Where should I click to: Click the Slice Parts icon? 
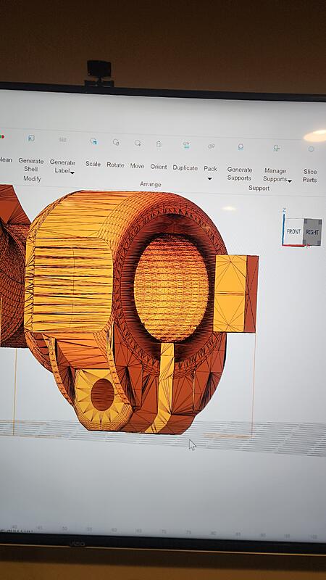(x=312, y=149)
